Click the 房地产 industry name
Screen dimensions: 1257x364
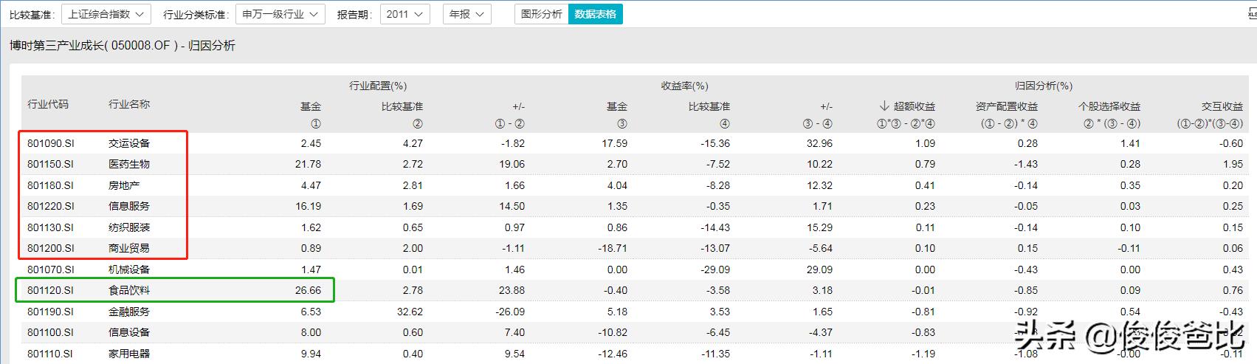click(124, 185)
